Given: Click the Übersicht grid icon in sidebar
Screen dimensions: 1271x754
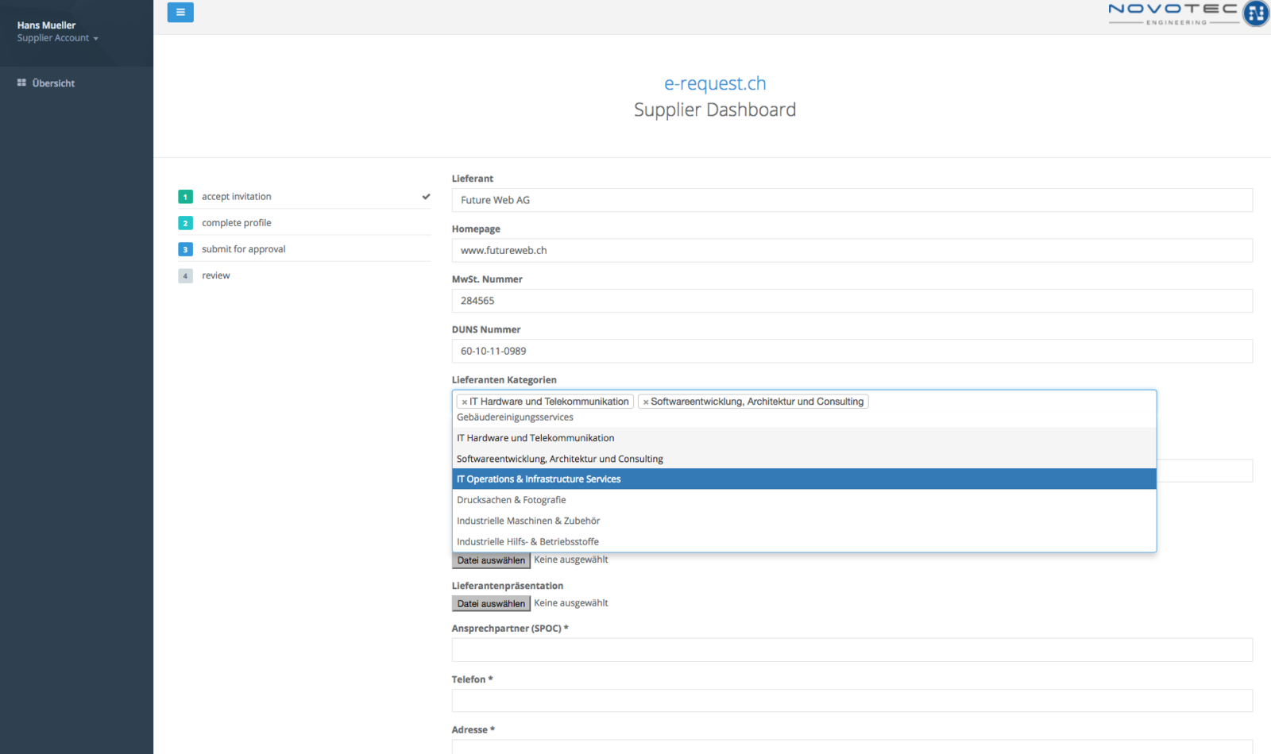Looking at the screenshot, I should pyautogui.click(x=21, y=83).
